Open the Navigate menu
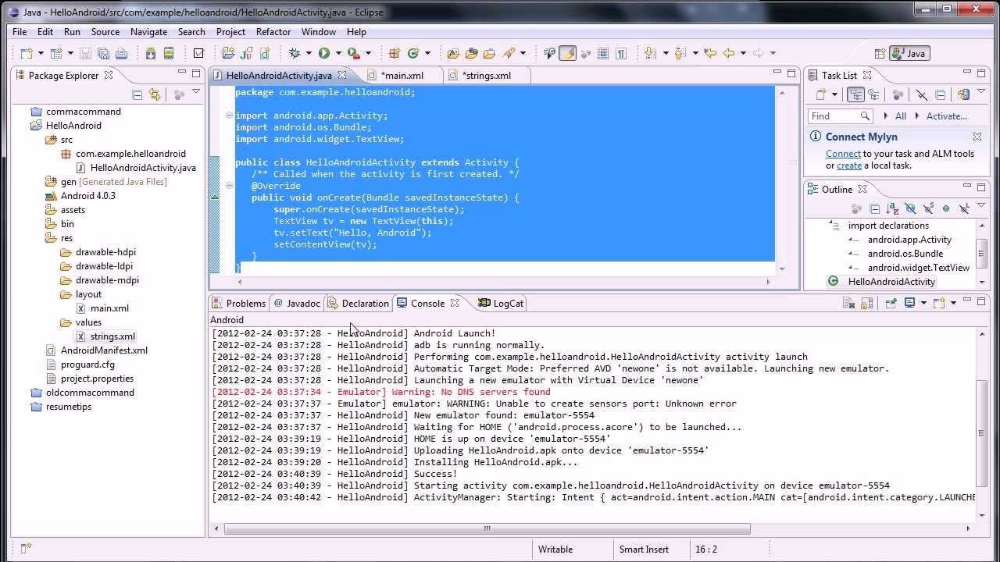Image resolution: width=1000 pixels, height=562 pixels. [x=148, y=32]
